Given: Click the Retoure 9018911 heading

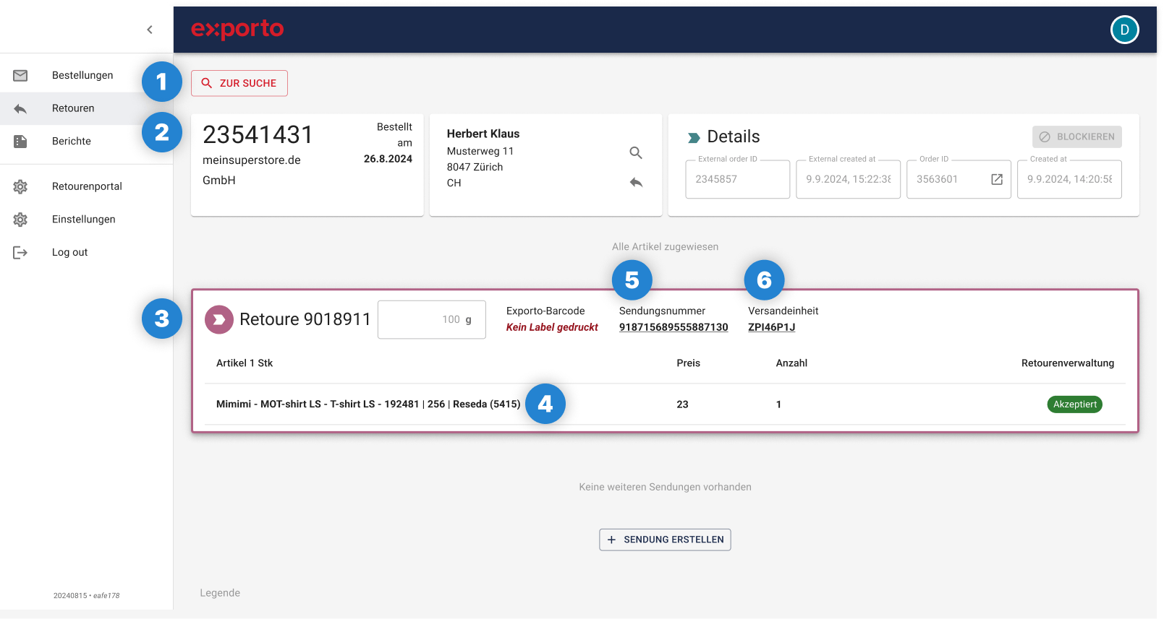Looking at the screenshot, I should click(305, 319).
